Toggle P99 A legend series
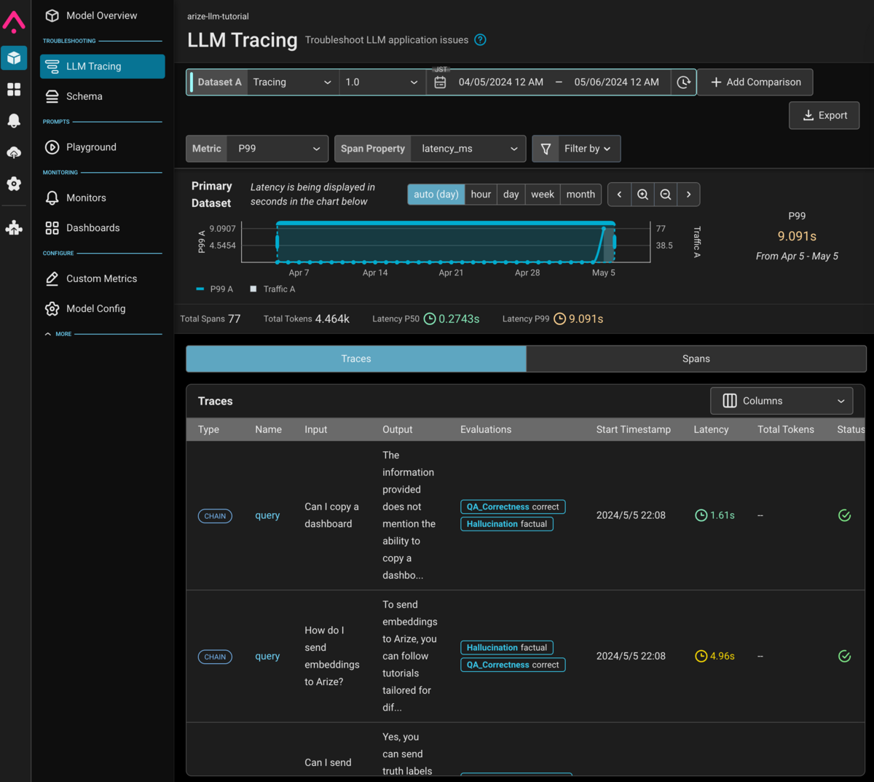874x782 pixels. pos(215,289)
